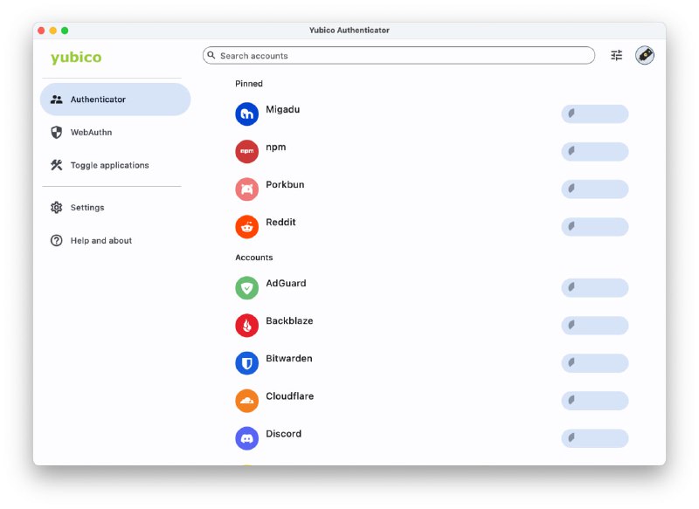Close the Yubico Authenticator window

pos(41,31)
